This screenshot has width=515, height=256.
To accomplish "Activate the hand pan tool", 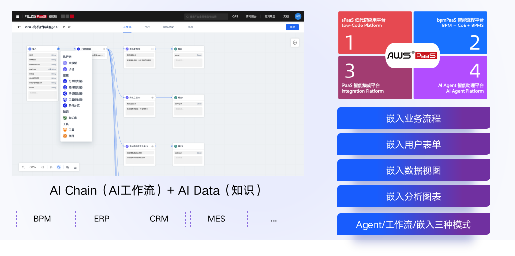I will (59, 167).
